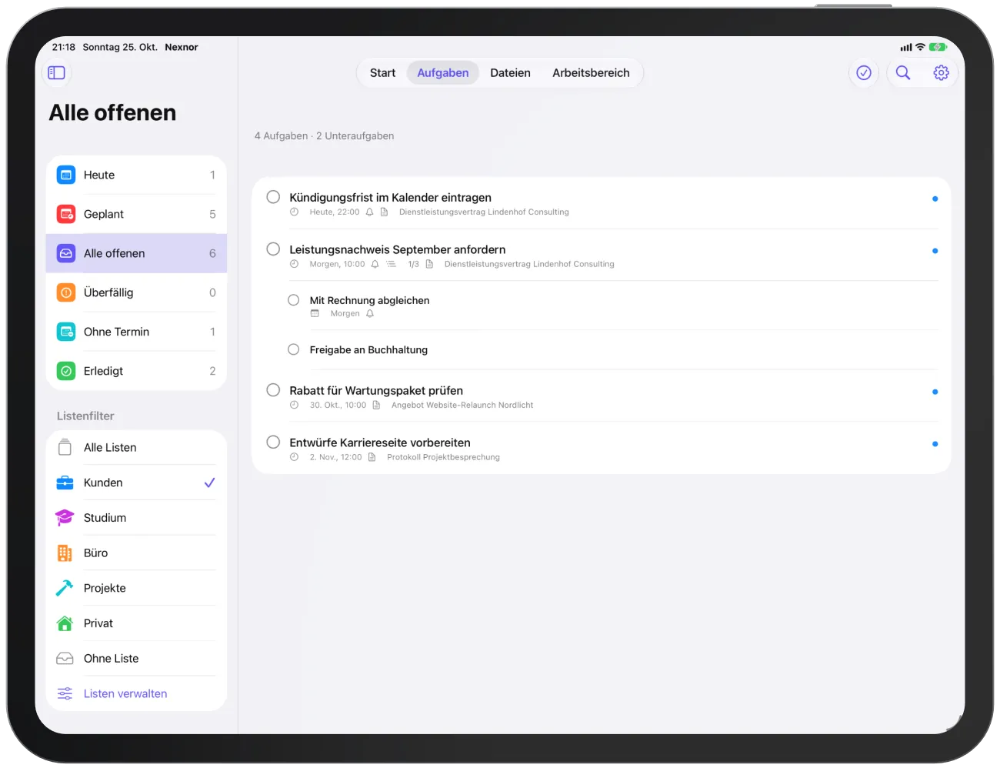
Task: Click the Listenfilter section heading
Action: [x=85, y=416]
